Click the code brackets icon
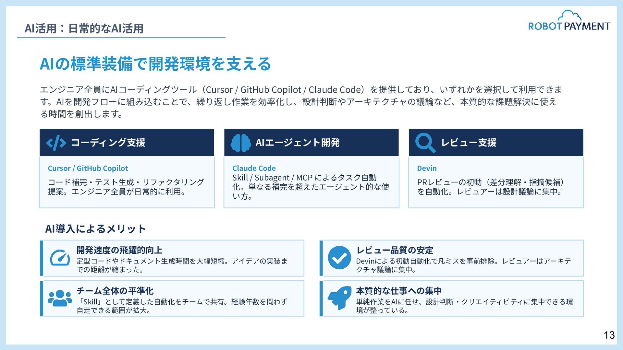This screenshot has height=350, width=623. tap(56, 143)
